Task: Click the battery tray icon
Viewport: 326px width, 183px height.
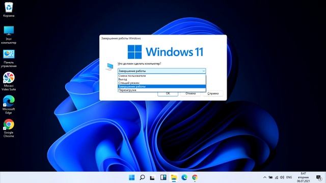Action: click(270, 177)
